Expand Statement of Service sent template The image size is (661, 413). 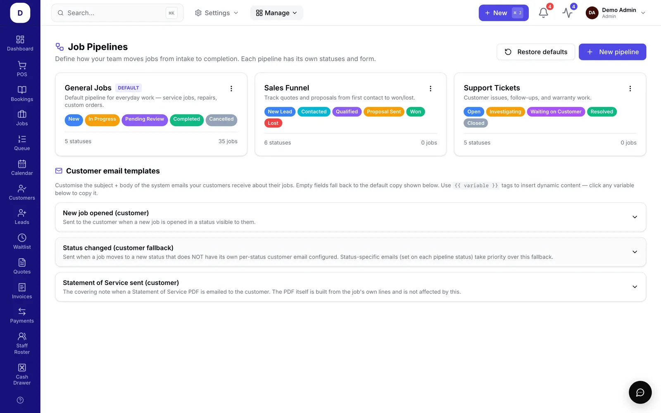click(350, 287)
